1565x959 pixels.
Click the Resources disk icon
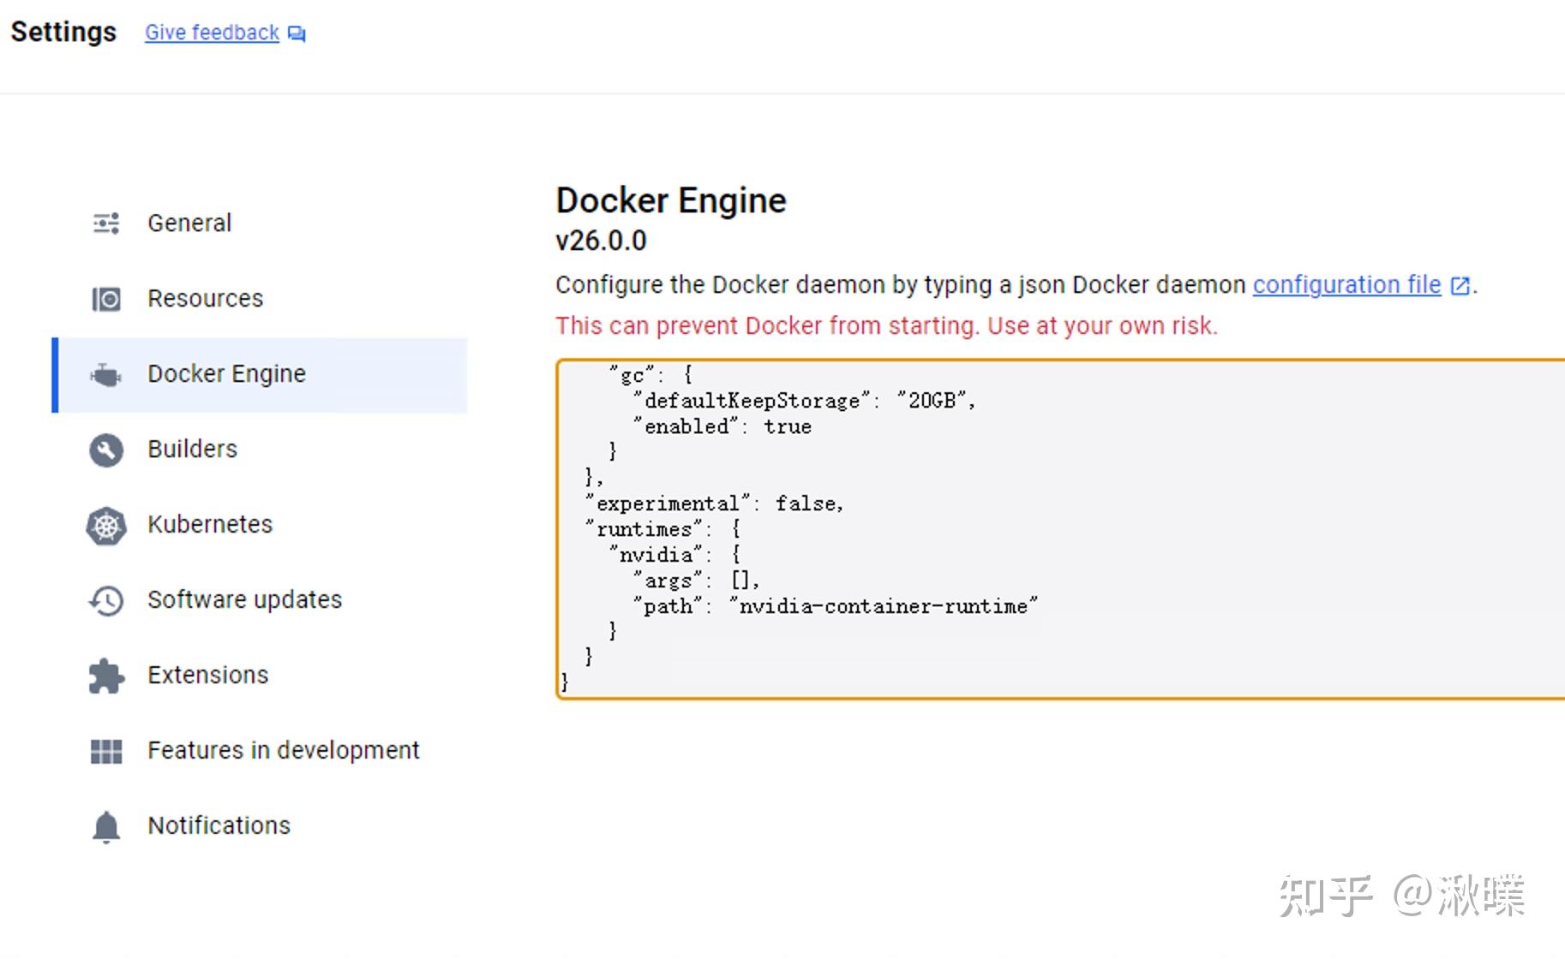[x=106, y=299]
